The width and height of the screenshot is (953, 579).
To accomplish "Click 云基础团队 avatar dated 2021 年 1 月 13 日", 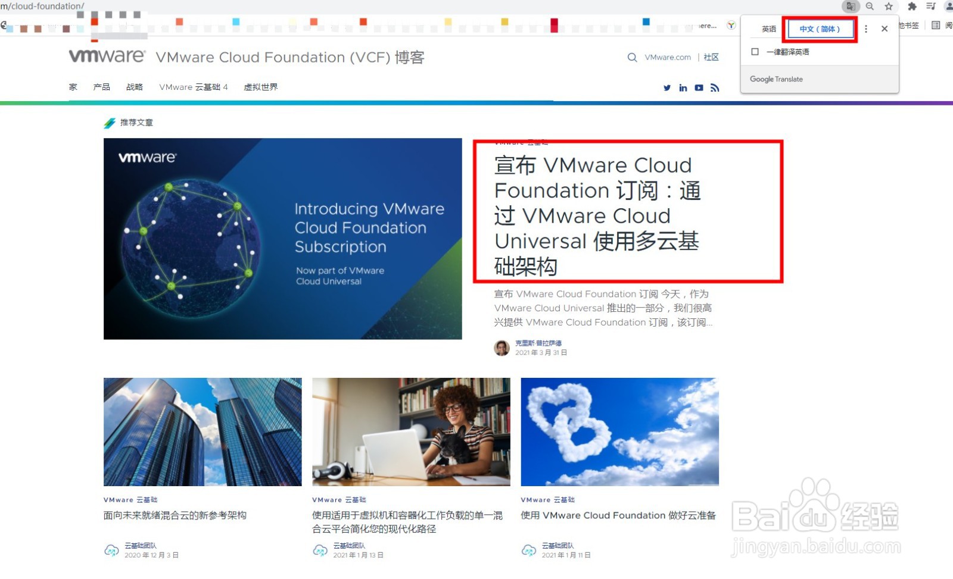I will 320,550.
